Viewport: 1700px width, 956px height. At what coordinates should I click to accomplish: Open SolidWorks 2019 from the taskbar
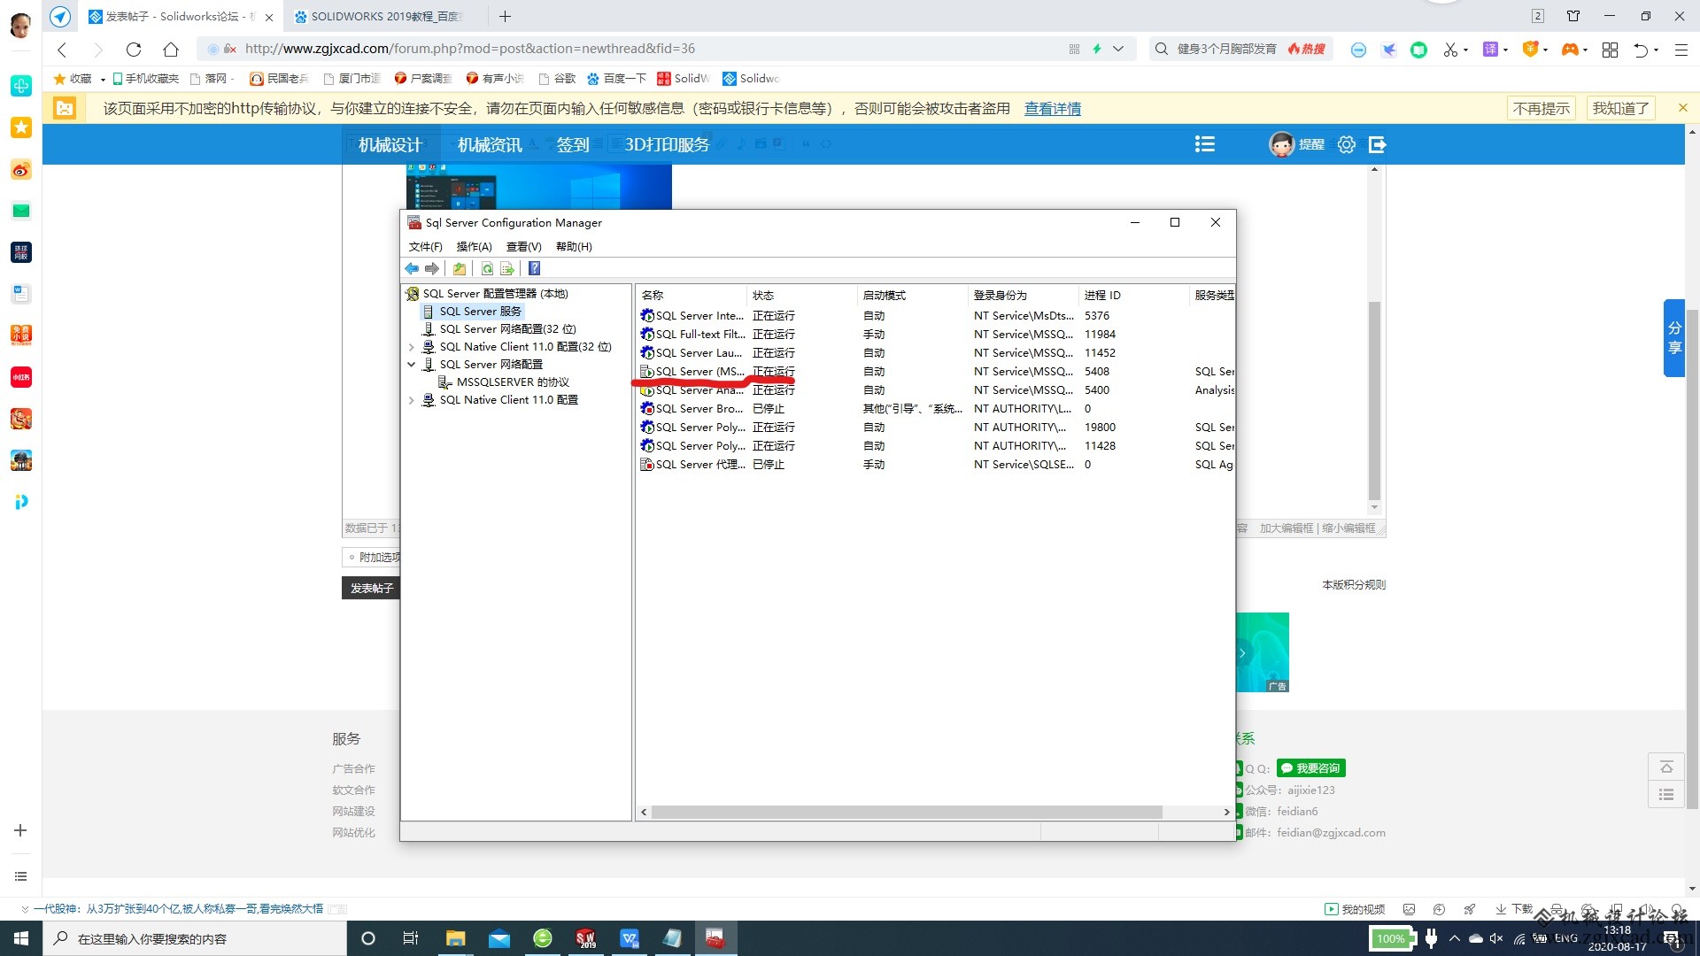pos(585,938)
